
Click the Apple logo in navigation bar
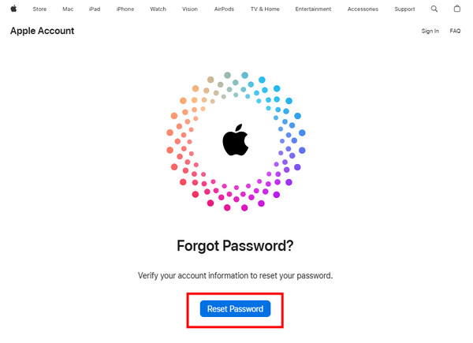(13, 9)
